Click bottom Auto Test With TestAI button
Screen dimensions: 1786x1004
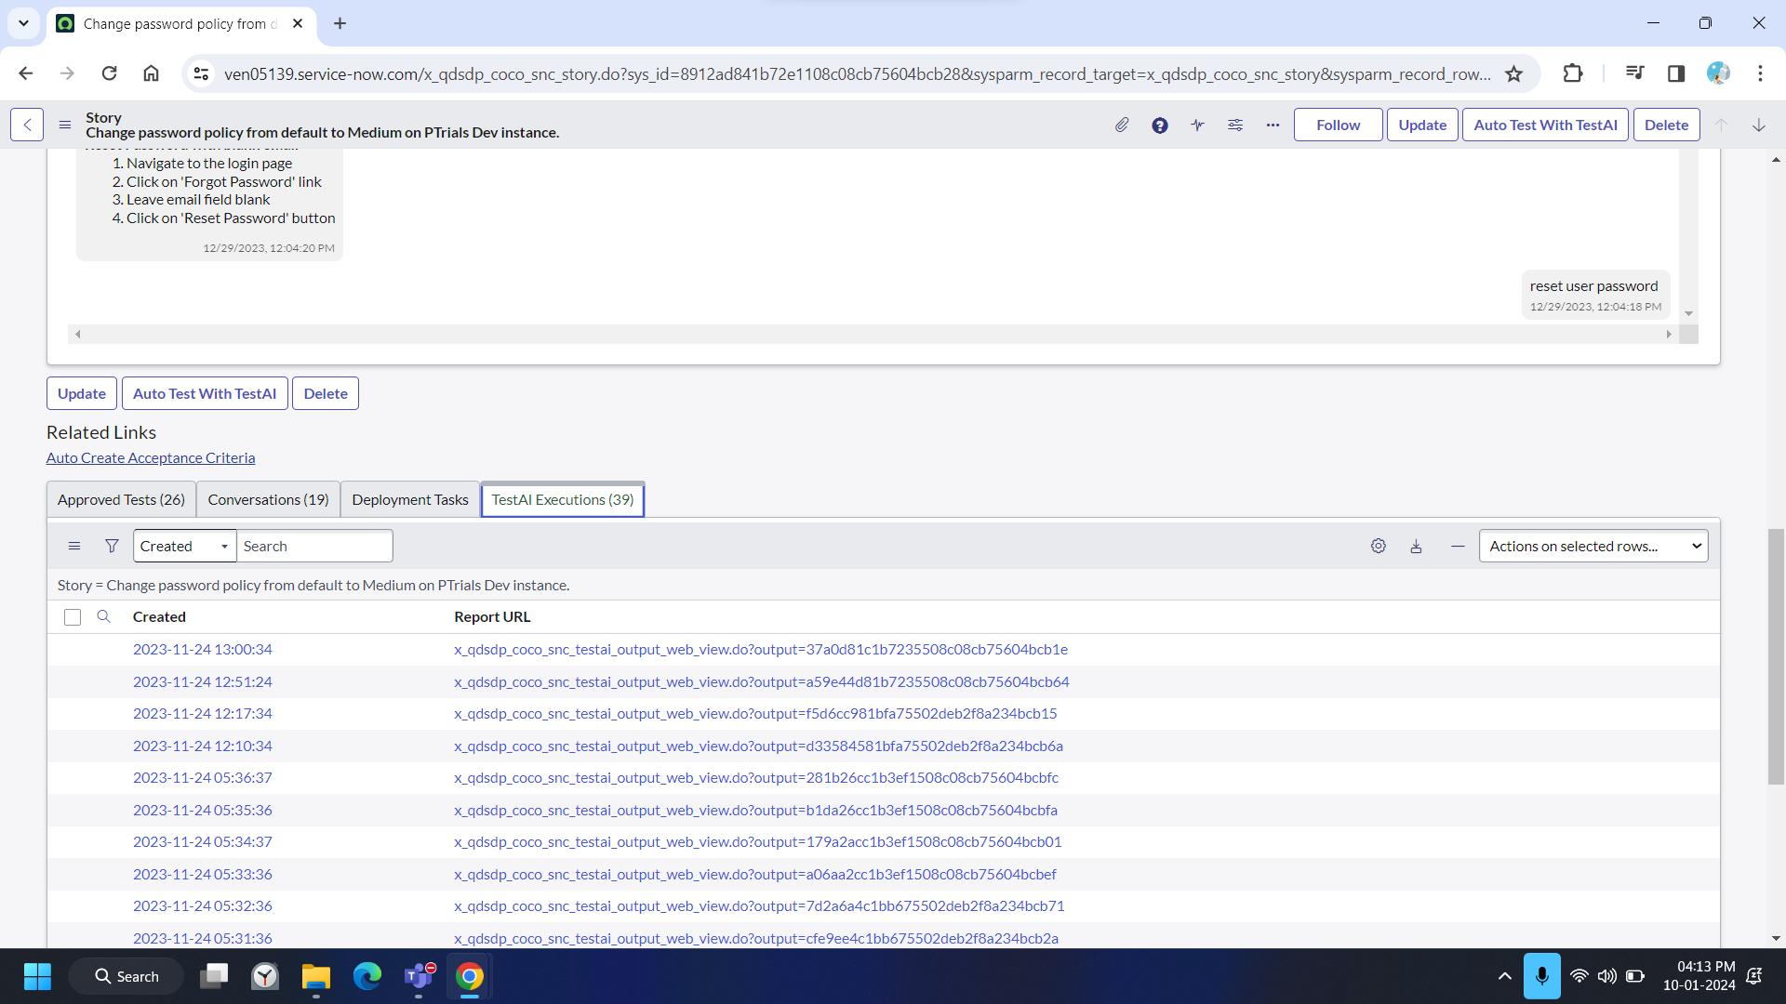click(x=205, y=393)
